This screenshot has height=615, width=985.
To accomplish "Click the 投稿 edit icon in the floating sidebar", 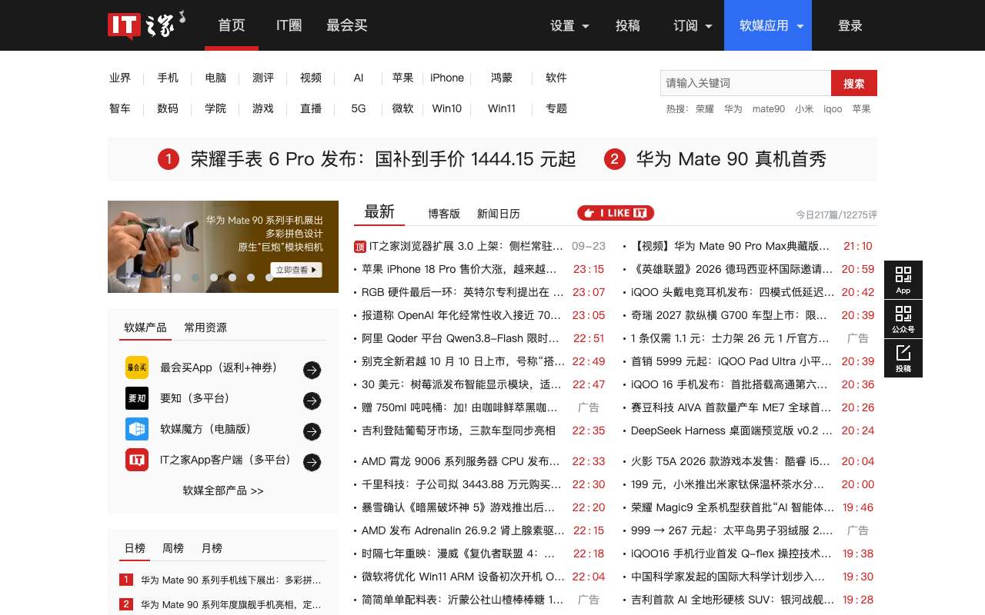I will click(903, 358).
